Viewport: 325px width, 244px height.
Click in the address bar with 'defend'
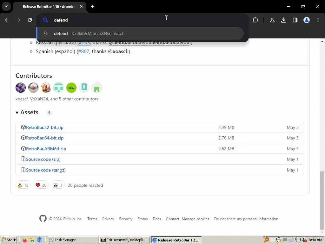point(142,20)
